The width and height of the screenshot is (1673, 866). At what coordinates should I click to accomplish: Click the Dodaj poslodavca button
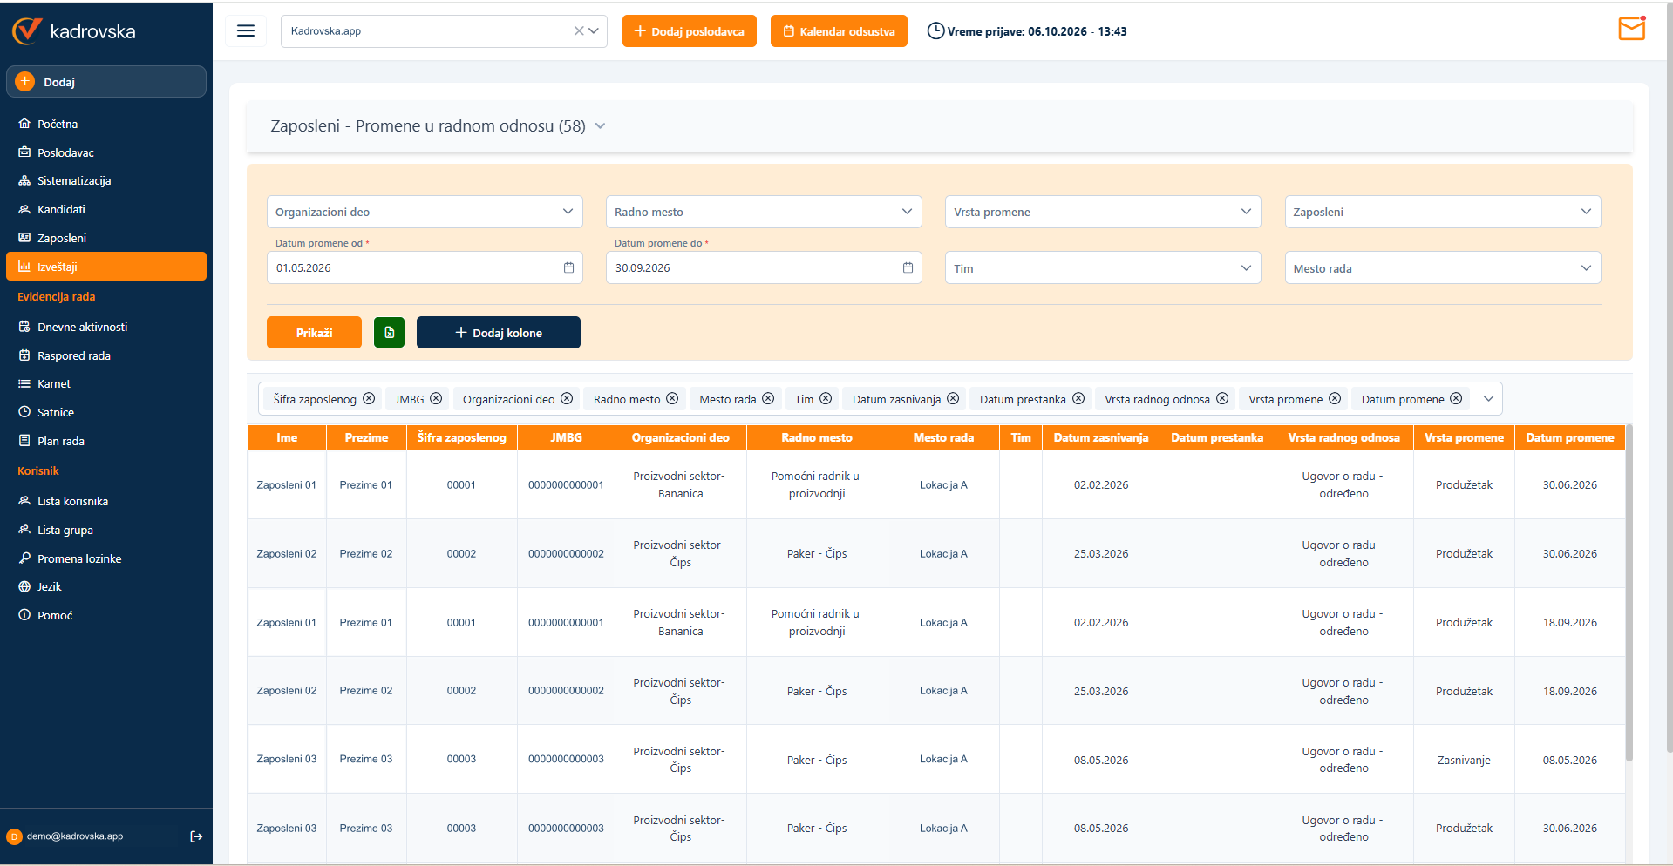[690, 31]
